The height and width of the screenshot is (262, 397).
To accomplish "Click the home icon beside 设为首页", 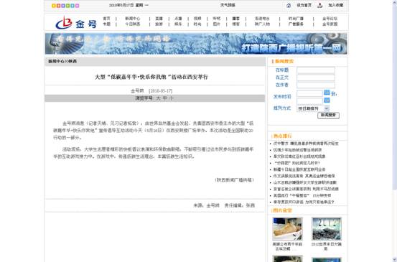I will point(289,5).
